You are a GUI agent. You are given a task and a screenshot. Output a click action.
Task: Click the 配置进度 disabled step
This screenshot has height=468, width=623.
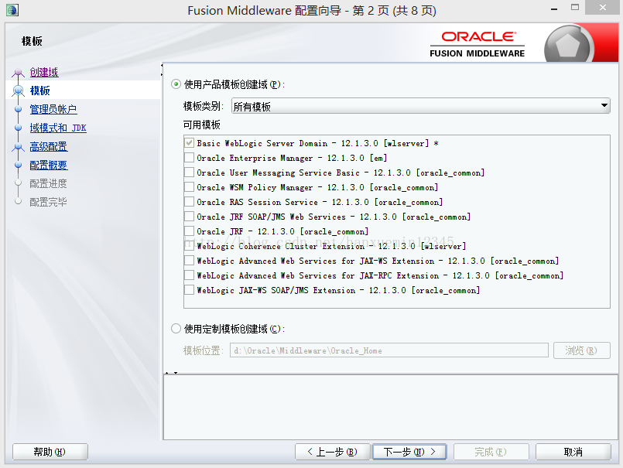(x=49, y=183)
